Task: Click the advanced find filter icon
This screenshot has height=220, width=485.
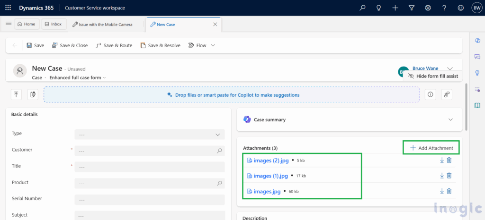Action: point(411,8)
